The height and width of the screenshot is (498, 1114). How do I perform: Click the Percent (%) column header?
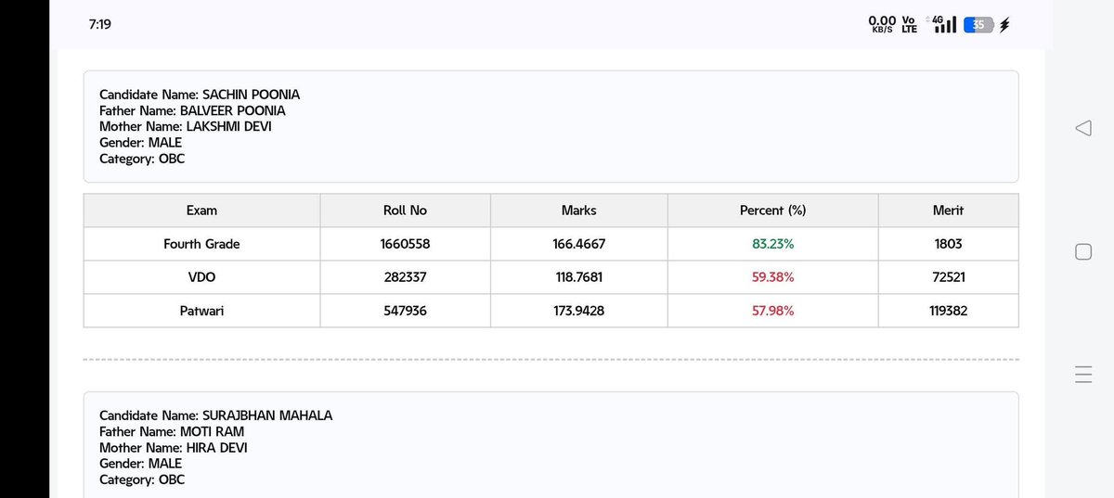point(772,211)
